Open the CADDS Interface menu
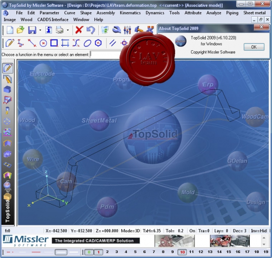The height and width of the screenshot is (258, 272). (x=53, y=19)
